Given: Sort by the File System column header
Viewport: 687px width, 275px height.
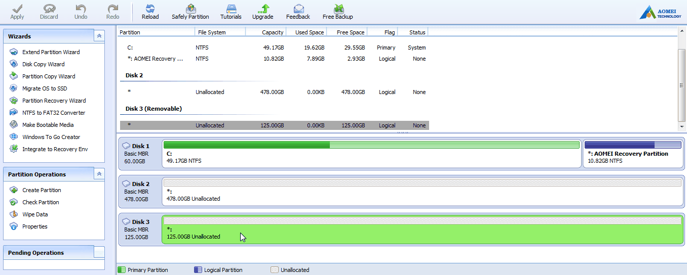Looking at the screenshot, I should [220, 32].
